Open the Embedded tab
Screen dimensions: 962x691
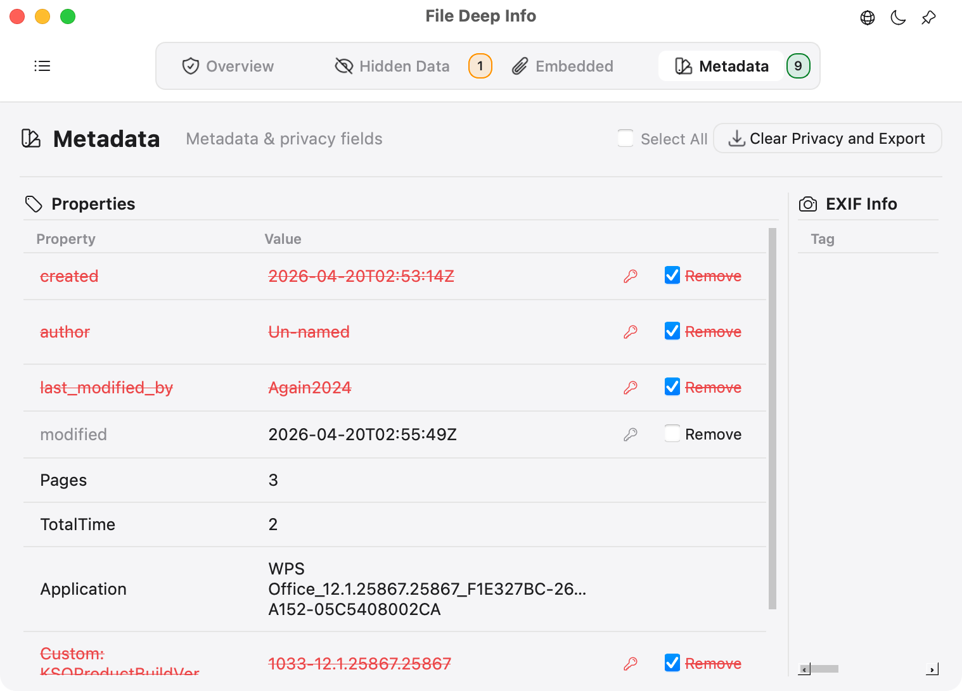click(x=563, y=66)
